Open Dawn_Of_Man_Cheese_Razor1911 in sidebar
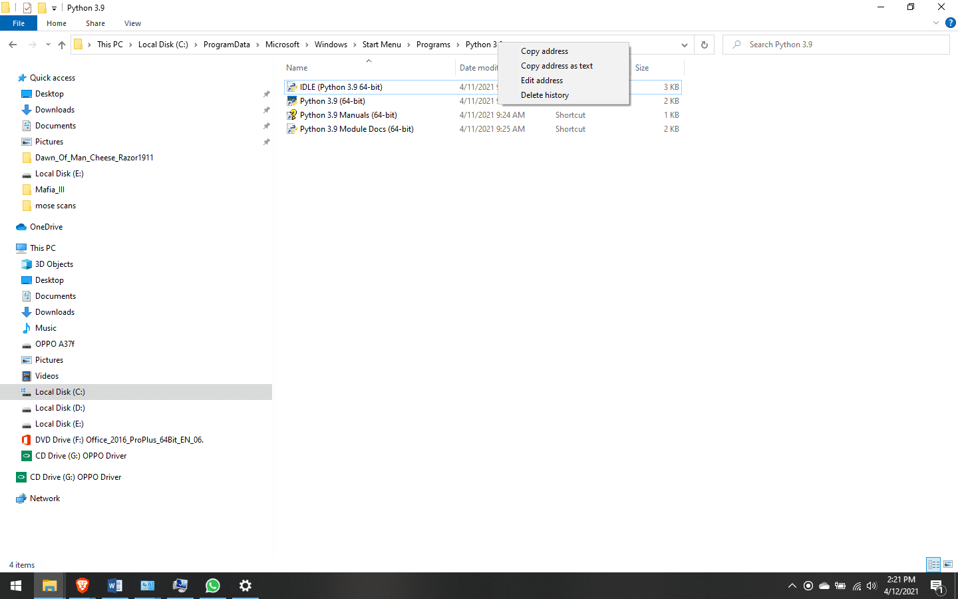 (x=94, y=158)
